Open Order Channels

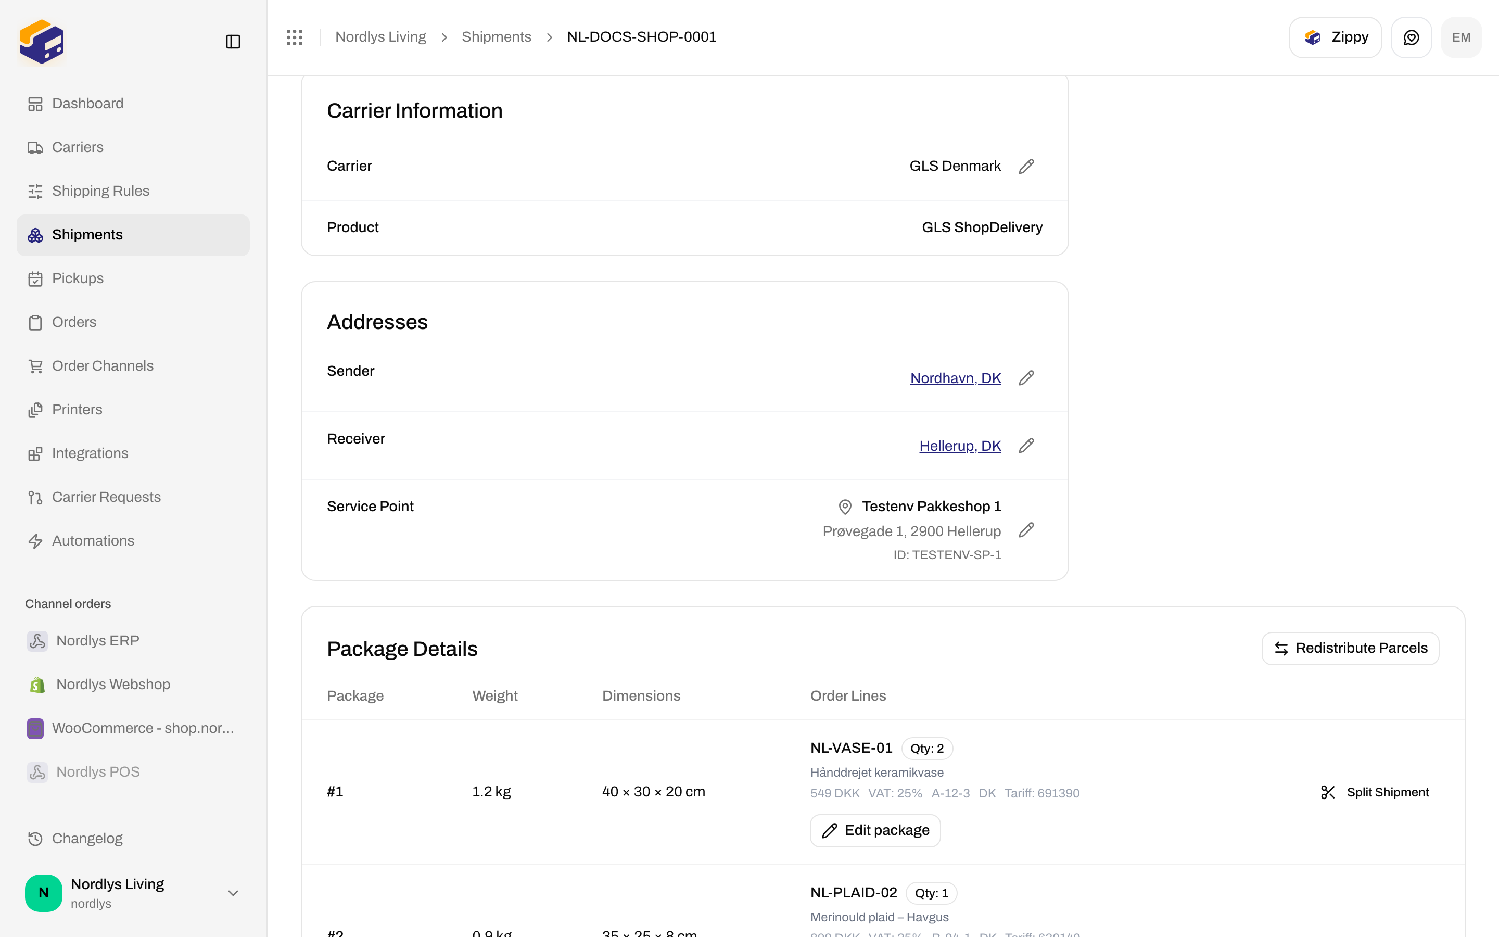click(133, 365)
